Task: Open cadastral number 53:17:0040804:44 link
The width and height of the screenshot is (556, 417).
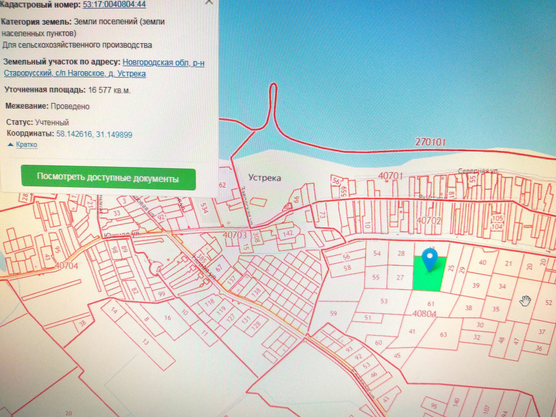Action: coord(114,4)
